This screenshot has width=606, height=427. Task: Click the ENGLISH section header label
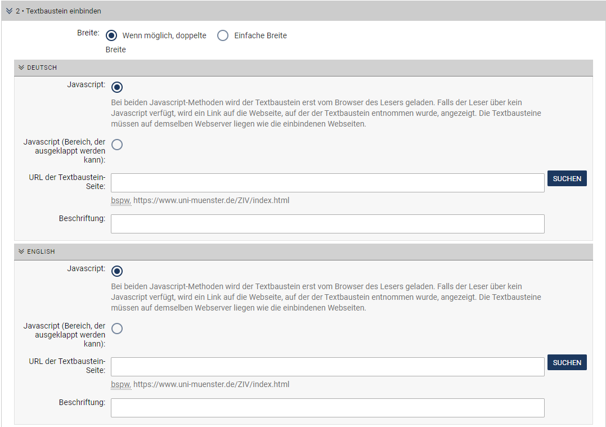(x=41, y=251)
